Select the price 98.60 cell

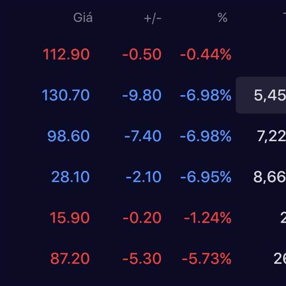point(68,136)
